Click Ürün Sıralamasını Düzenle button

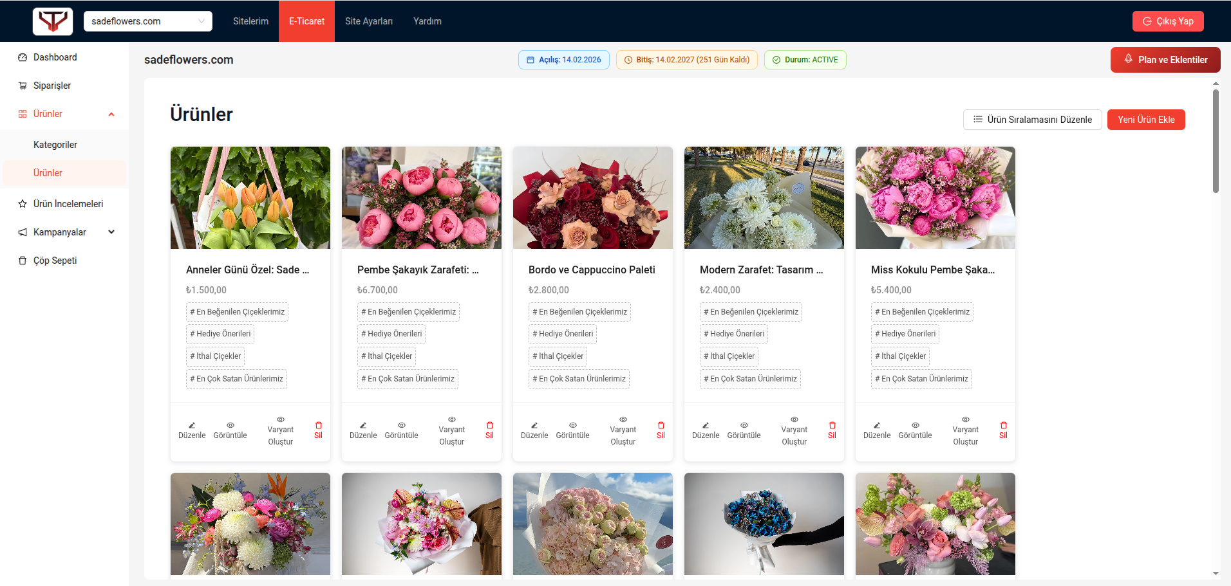pyautogui.click(x=1032, y=120)
